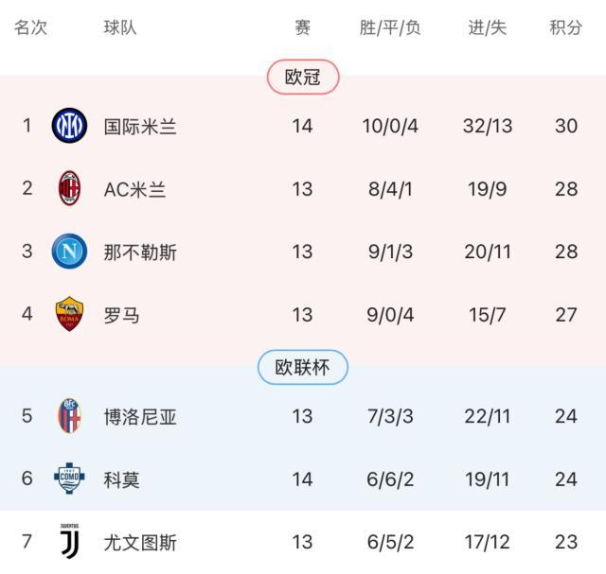This screenshot has height=574, width=606.
Task: Click the 胜/平/负 column header
Action: click(x=390, y=27)
